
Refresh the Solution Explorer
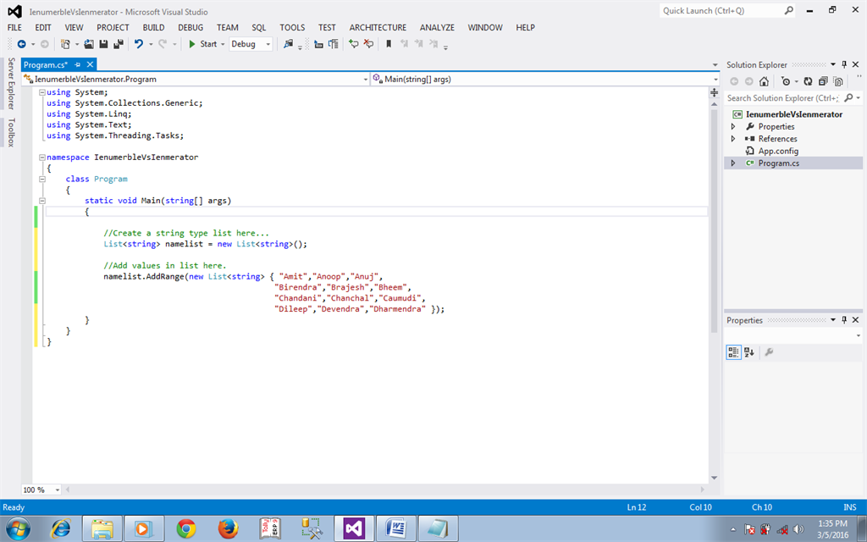[x=809, y=80]
